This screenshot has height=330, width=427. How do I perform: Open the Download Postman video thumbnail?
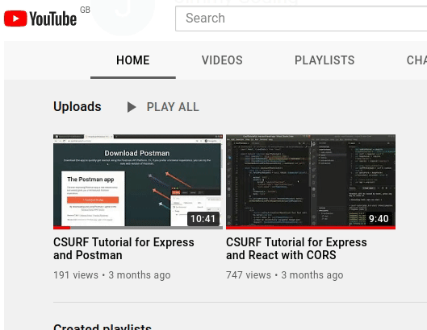click(138, 181)
